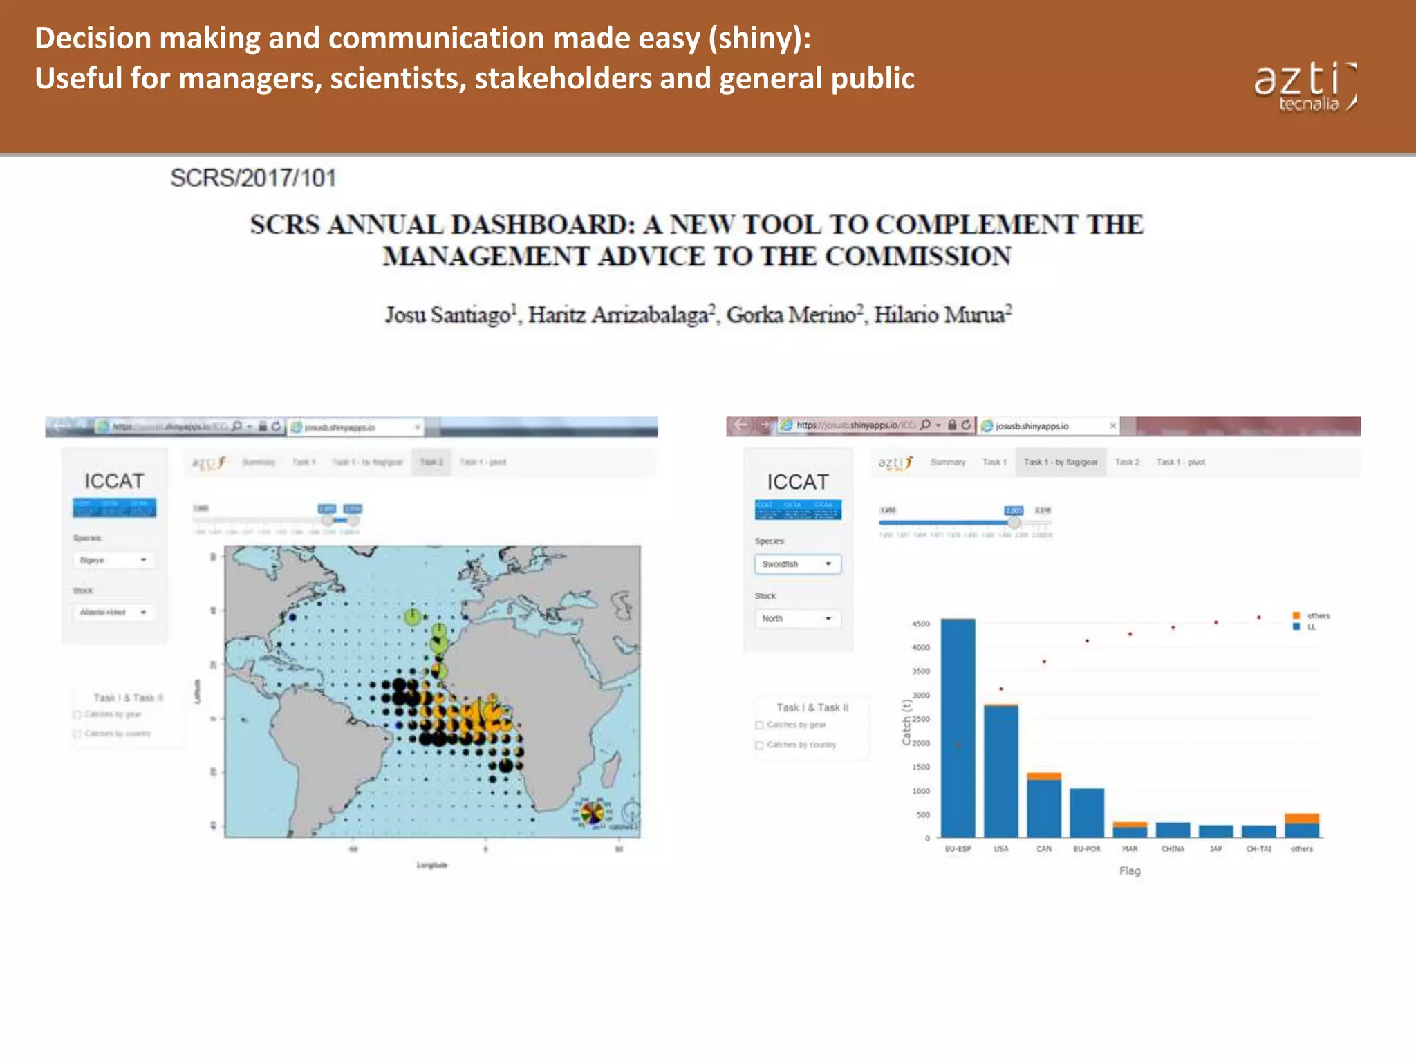Image resolution: width=1416 pixels, height=1062 pixels.
Task: Select Task 1 - by flag/gear tab in right dashboard
Action: pyautogui.click(x=1061, y=463)
